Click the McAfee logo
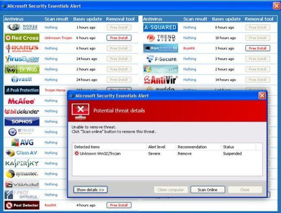281x213 pixels. 22,101
